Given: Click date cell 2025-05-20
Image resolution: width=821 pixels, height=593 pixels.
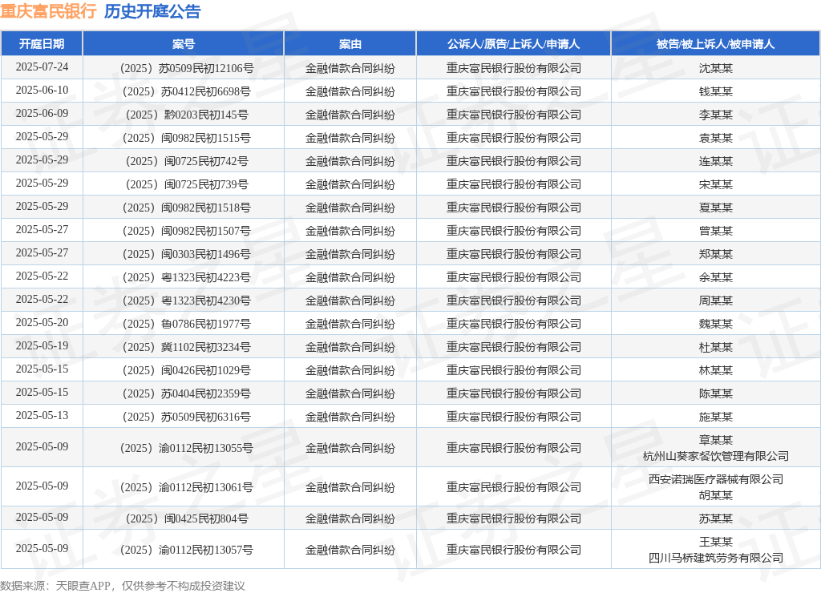Looking at the screenshot, I should pyautogui.click(x=42, y=322).
